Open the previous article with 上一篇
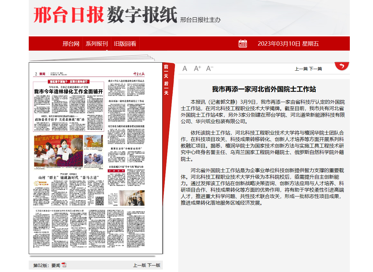This screenshot has height=272, width=373. 301,69
